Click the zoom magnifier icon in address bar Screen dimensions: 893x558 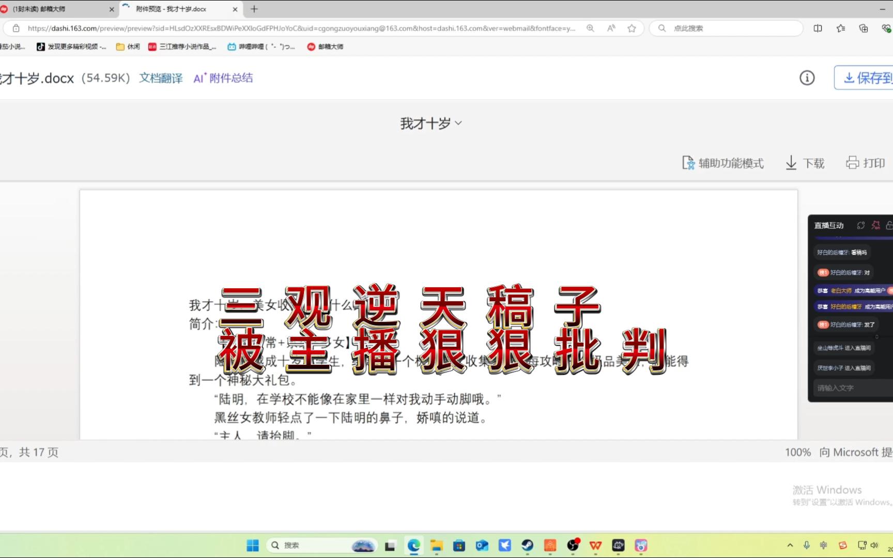(590, 28)
